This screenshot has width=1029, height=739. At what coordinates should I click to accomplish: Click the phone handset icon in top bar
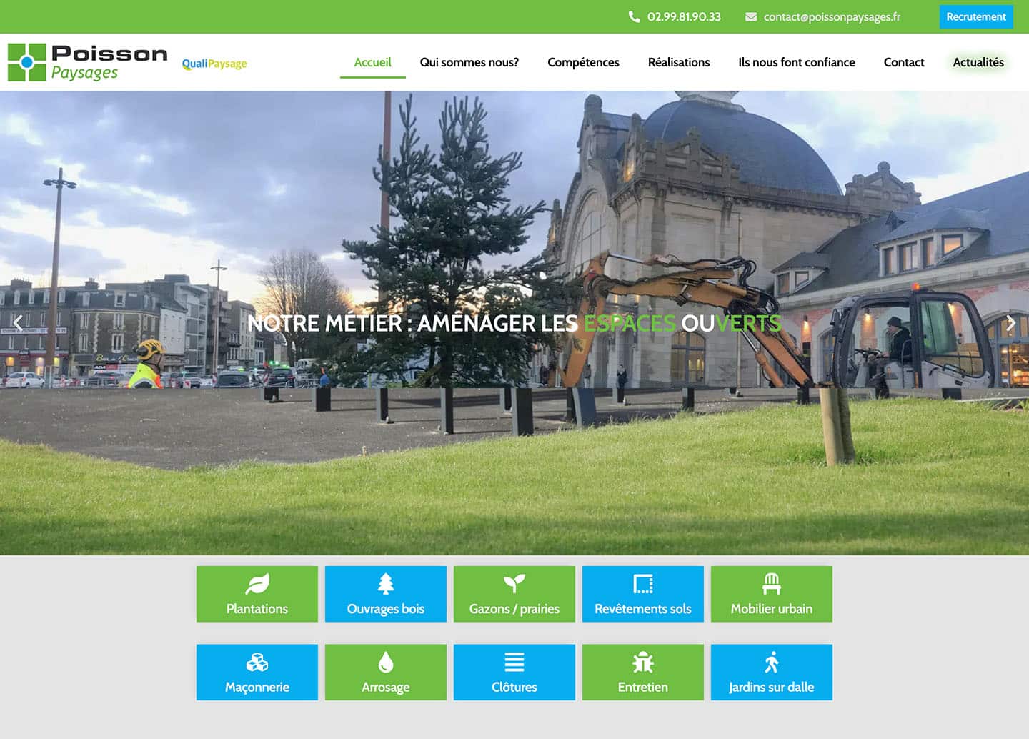click(x=634, y=16)
